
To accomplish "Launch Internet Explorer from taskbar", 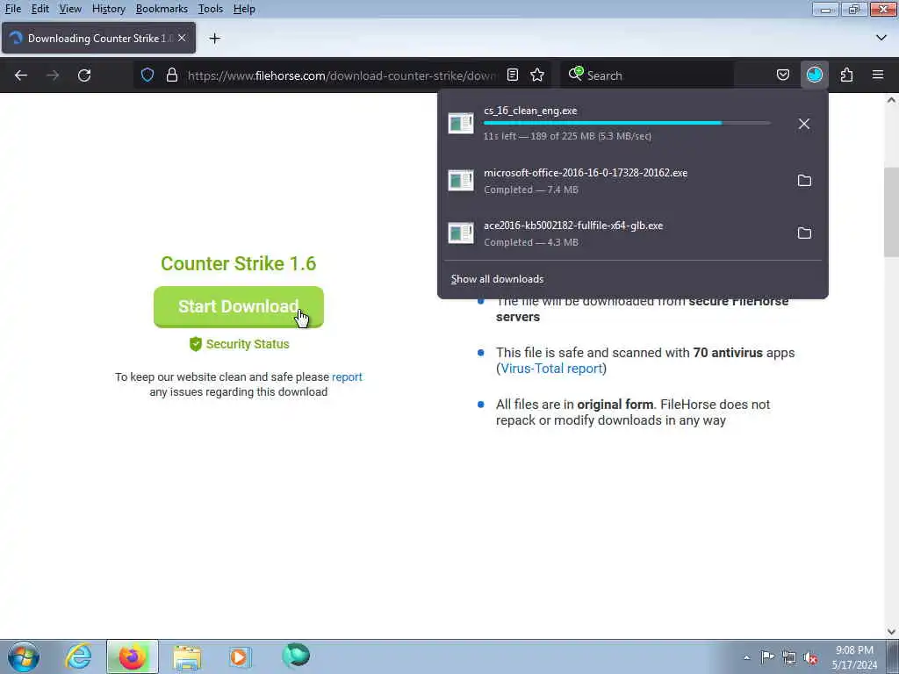I will (78, 656).
